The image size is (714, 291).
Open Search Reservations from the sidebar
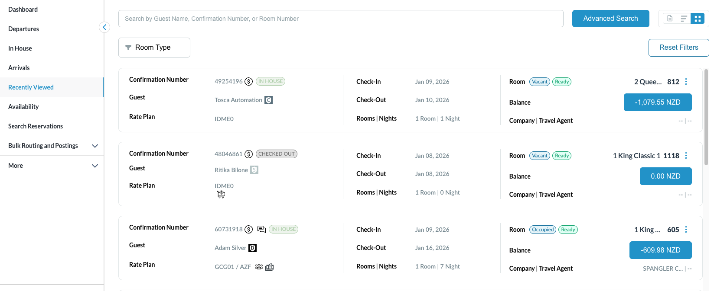click(x=36, y=126)
